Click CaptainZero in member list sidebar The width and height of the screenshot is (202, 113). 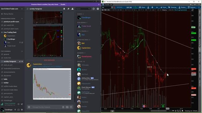(x=86, y=48)
